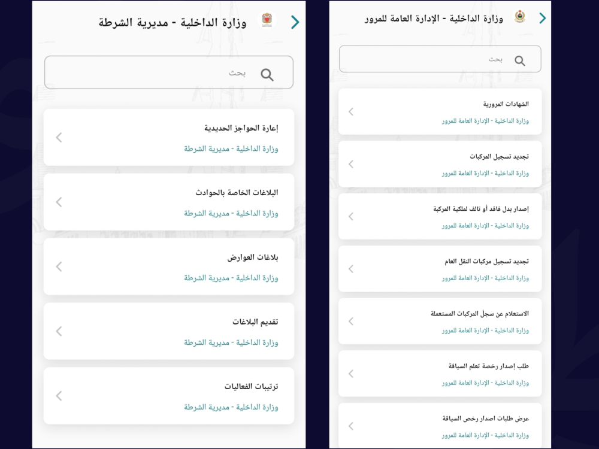Click the back arrow in the الإدارة العامة للمرور header
The height and width of the screenshot is (449, 599).
[543, 18]
